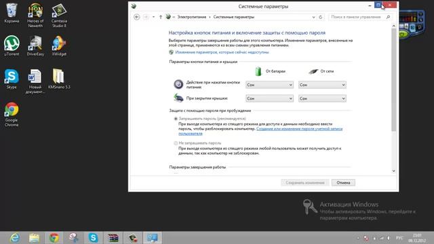Image resolution: width=434 pixels, height=244 pixels.
Task: Open the Skype taskbar button
Action: tap(94, 238)
